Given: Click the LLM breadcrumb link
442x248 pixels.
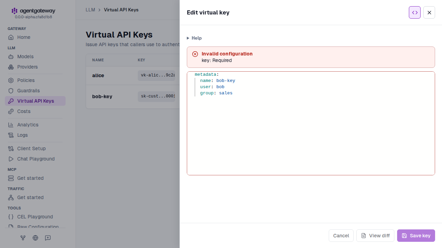Looking at the screenshot, I should click(90, 10).
